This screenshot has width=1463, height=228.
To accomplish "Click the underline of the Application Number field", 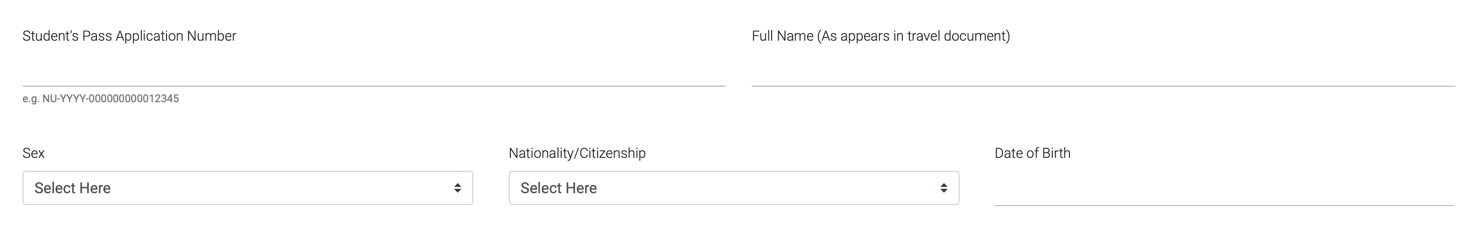I will (x=374, y=86).
